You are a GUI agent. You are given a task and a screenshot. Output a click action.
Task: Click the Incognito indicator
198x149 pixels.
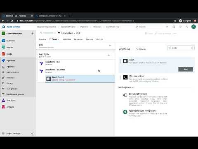pyautogui.click(x=185, y=21)
